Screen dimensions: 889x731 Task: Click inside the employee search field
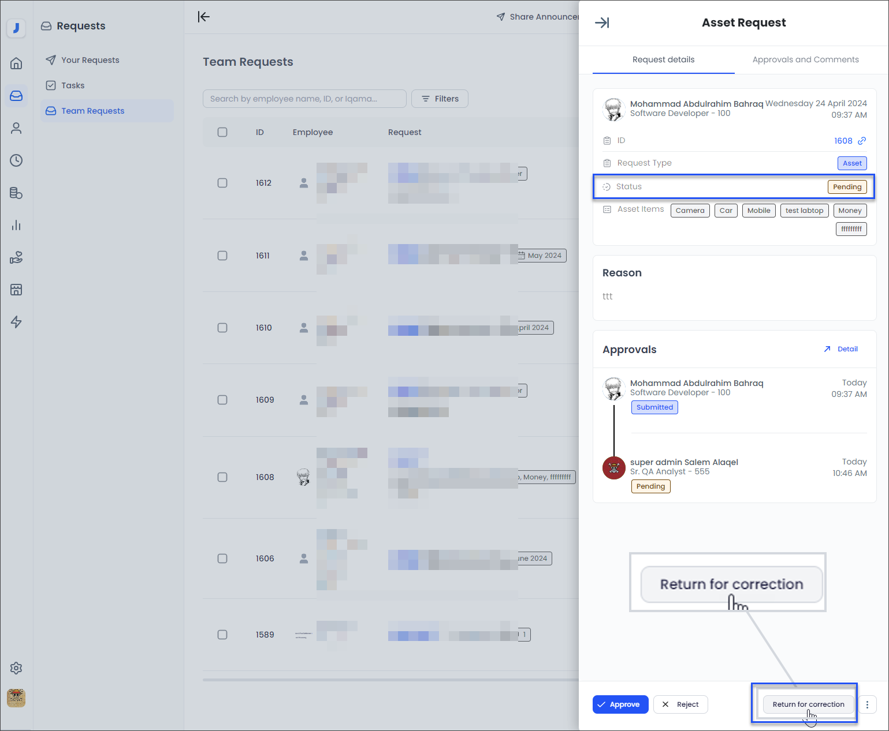(304, 99)
